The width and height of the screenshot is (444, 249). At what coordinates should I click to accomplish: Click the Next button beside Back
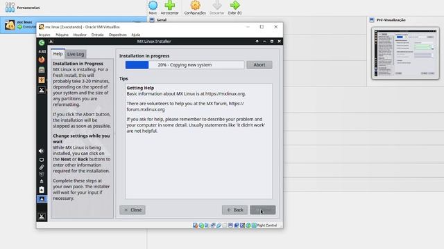coord(262,210)
